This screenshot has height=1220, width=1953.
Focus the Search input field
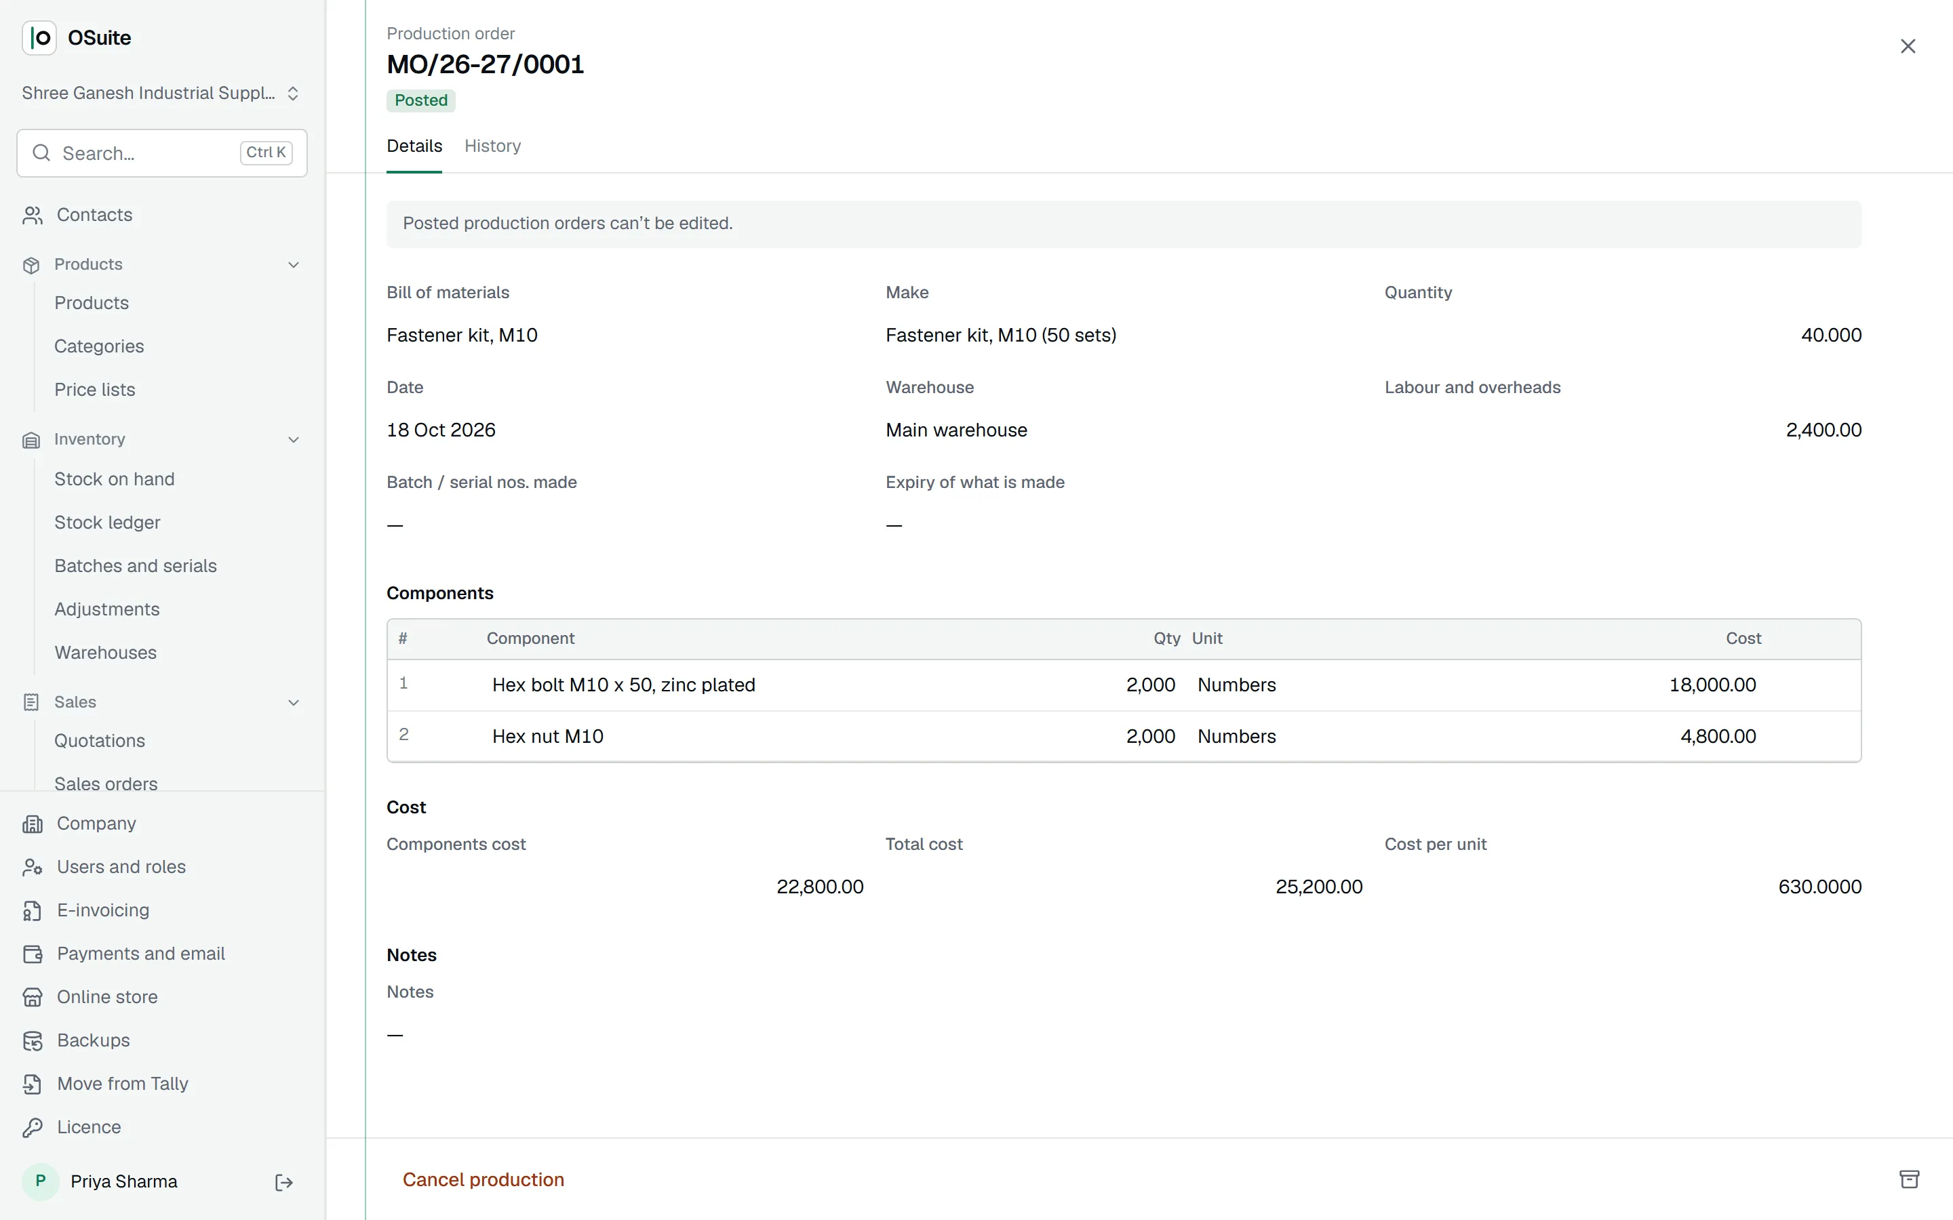[x=161, y=153]
